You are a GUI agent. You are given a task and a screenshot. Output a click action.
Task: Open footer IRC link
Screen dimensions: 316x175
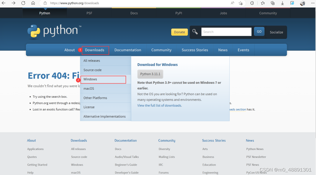click(x=161, y=165)
